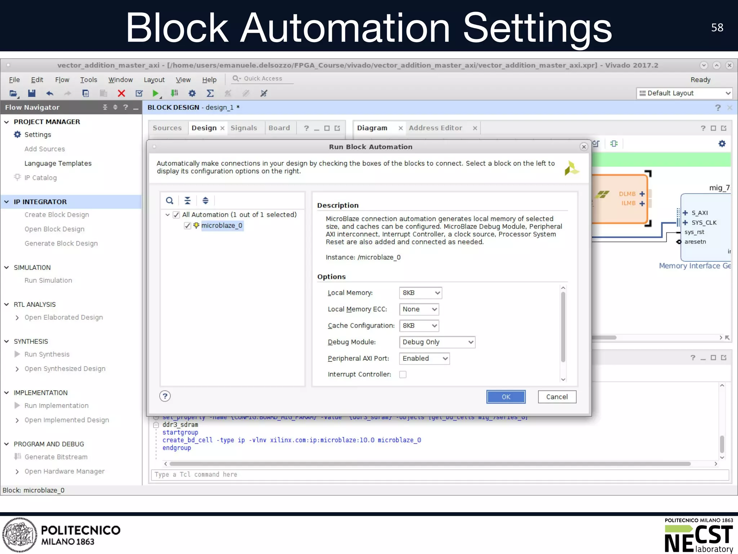Close the Run Block Automation dialog
This screenshot has width=738, height=554.
pyautogui.click(x=584, y=146)
